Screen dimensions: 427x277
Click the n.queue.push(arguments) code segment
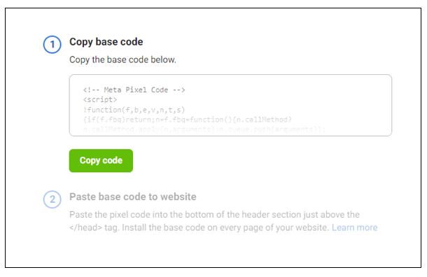(x=272, y=129)
